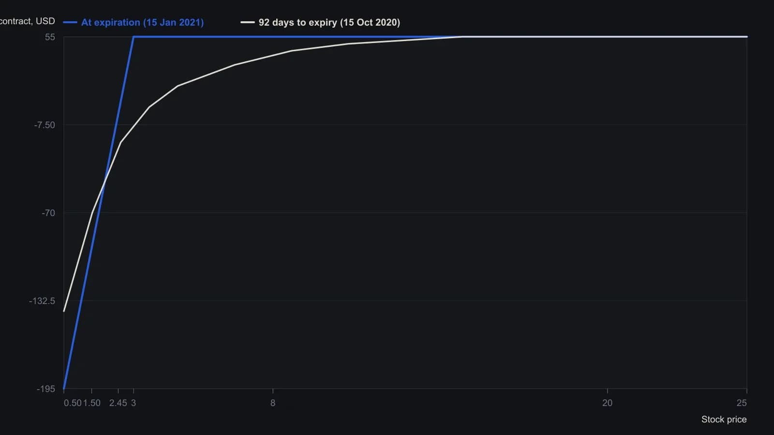This screenshot has height=435, width=774.
Task: Click the blue line's kink at price 3
Action: tap(134, 37)
